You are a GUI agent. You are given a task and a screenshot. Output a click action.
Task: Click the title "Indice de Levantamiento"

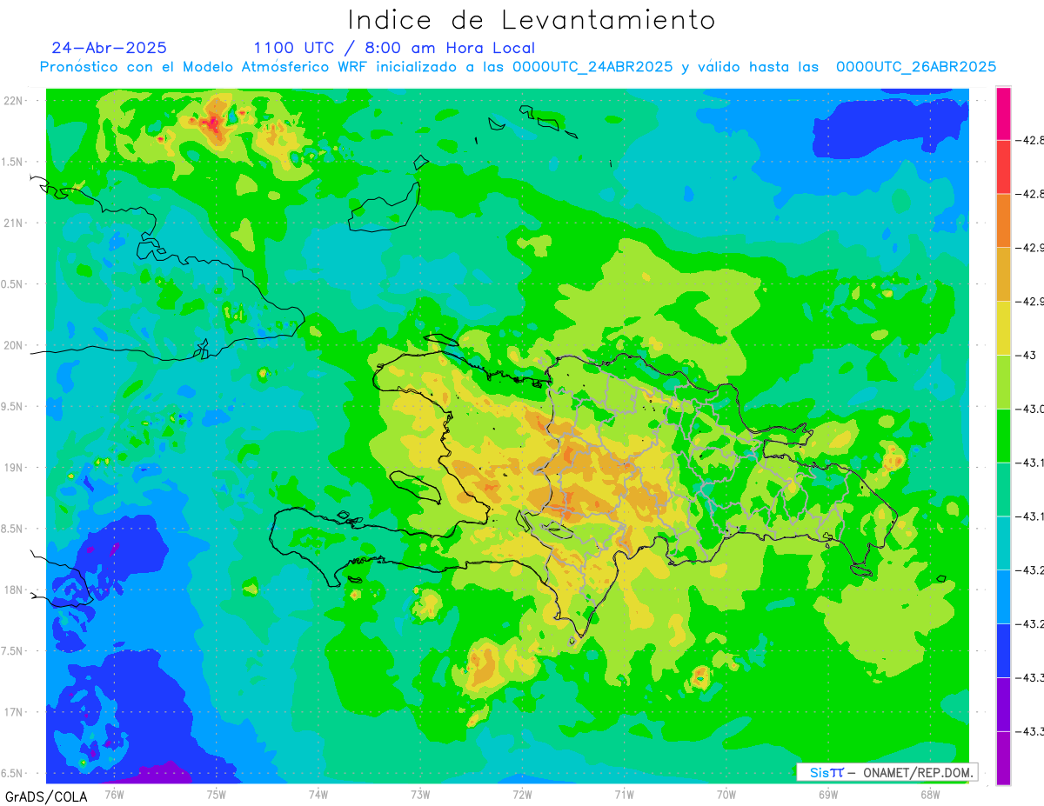[532, 20]
